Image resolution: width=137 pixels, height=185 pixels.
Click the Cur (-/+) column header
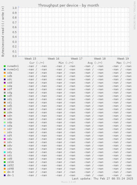[x=37, y=63]
